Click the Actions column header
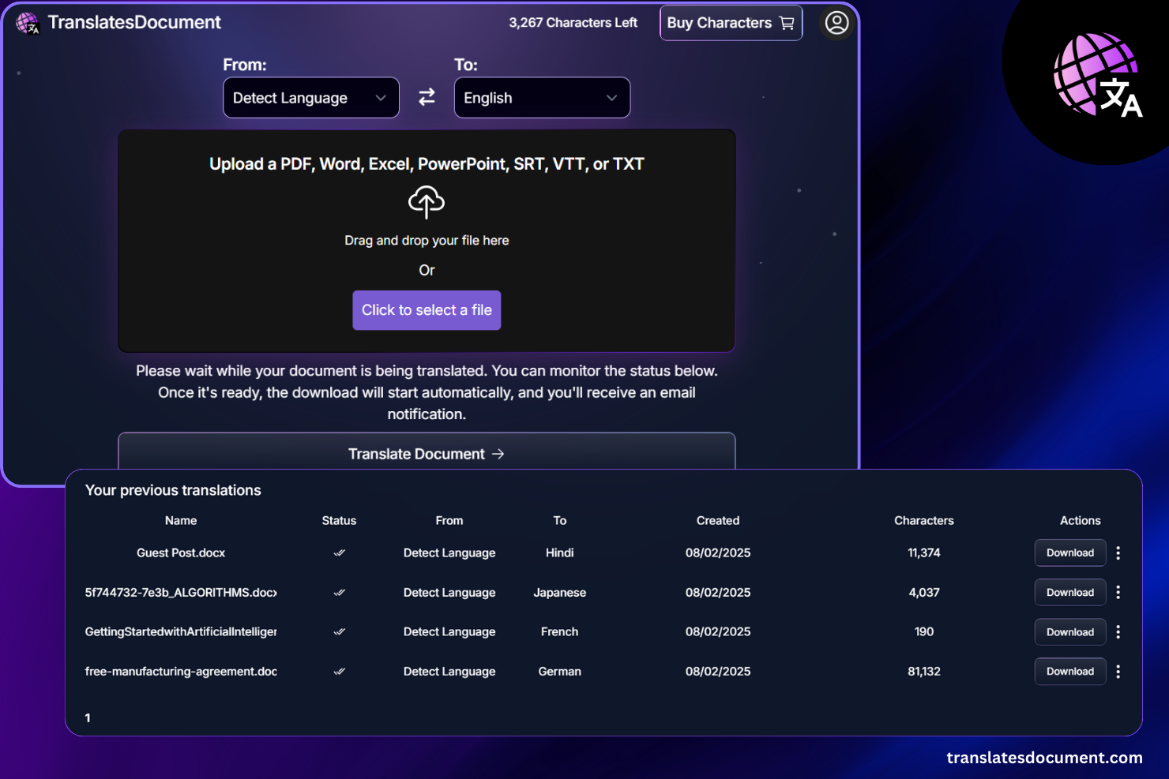Screen dimensions: 1169x779 [1081, 521]
